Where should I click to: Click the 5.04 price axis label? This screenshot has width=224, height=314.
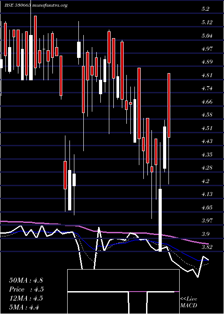207,35
